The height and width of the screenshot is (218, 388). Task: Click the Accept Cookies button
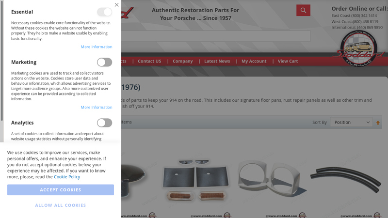pos(61,190)
